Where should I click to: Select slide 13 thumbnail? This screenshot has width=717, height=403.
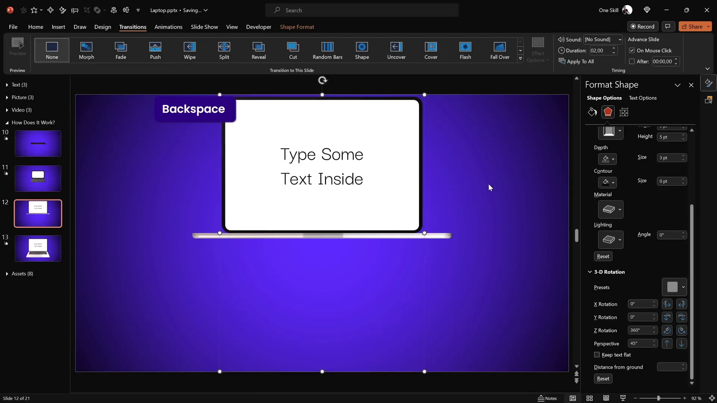pyautogui.click(x=37, y=248)
